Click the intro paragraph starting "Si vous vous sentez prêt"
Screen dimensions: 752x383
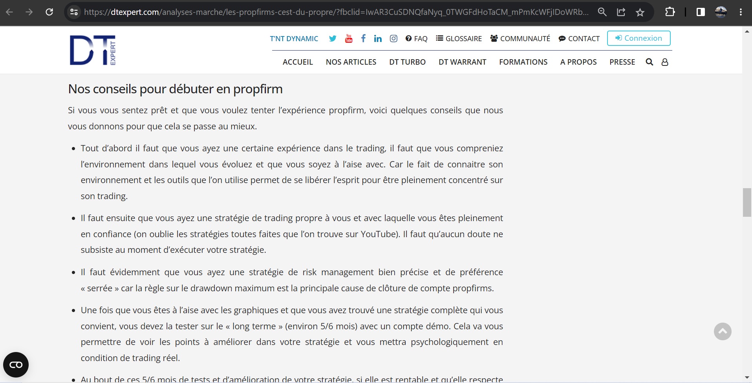285,118
